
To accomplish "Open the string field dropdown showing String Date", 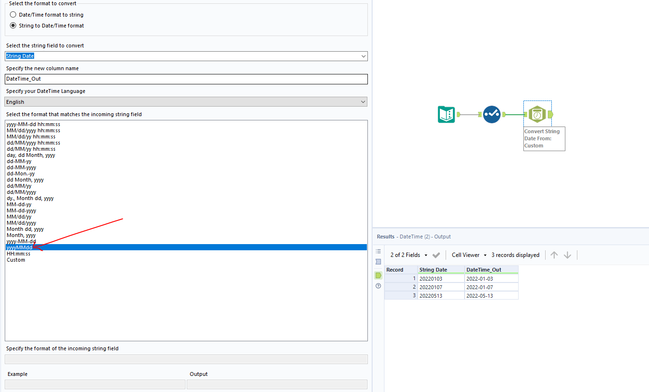I will (363, 56).
